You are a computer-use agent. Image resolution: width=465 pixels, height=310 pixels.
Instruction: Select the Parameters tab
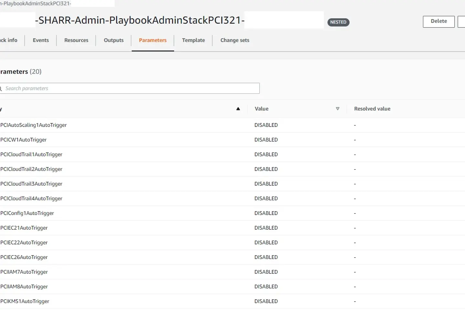pyautogui.click(x=153, y=40)
